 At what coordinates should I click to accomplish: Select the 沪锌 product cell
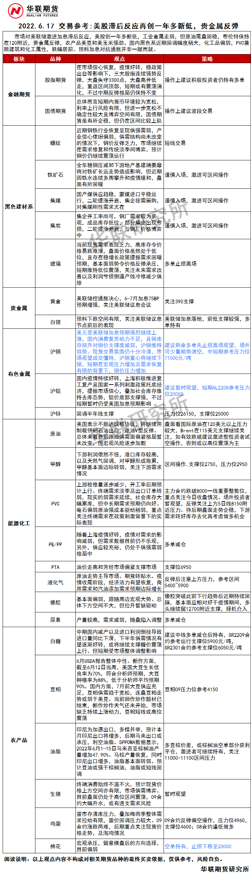point(55,414)
